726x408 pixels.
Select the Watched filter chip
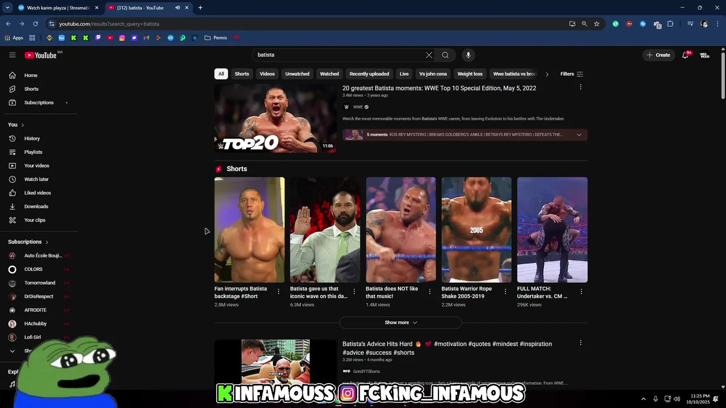pos(330,74)
